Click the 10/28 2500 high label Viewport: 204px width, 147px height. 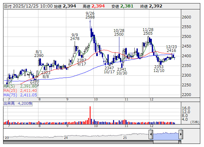[119, 33]
